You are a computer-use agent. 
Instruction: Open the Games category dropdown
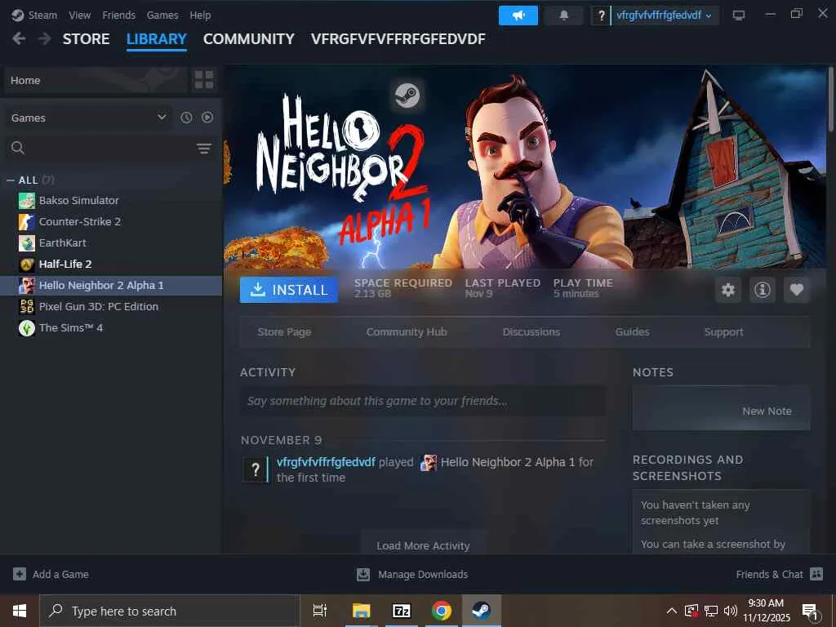[88, 118]
